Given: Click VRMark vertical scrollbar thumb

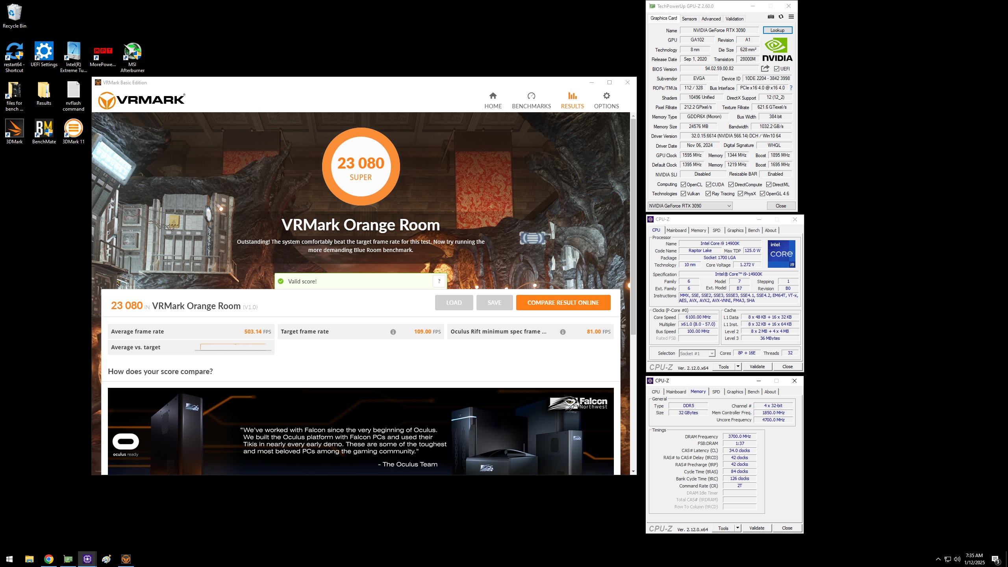Looking at the screenshot, I should pos(633,226).
